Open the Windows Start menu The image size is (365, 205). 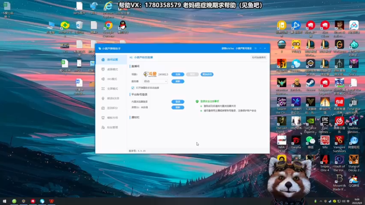pyautogui.click(x=4, y=201)
